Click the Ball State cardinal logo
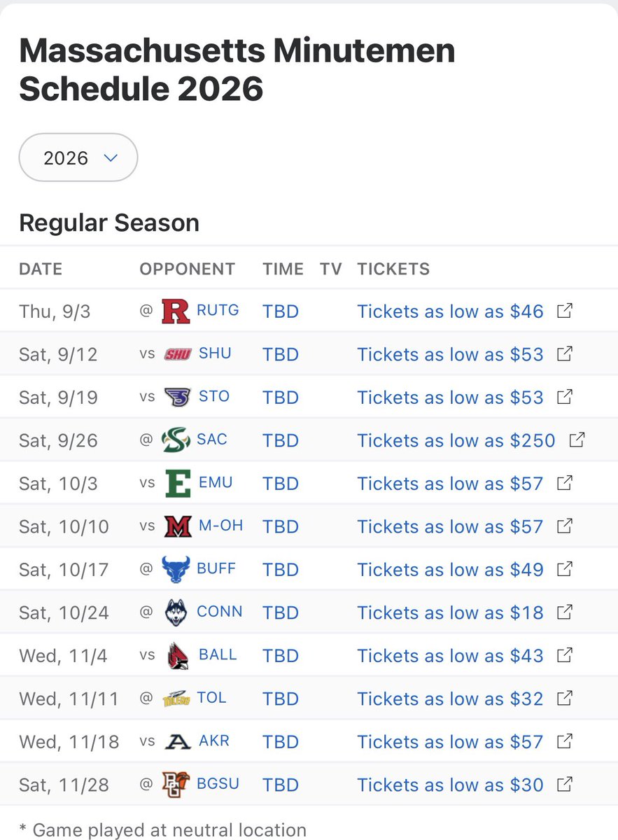This screenshot has height=840, width=618. [178, 656]
